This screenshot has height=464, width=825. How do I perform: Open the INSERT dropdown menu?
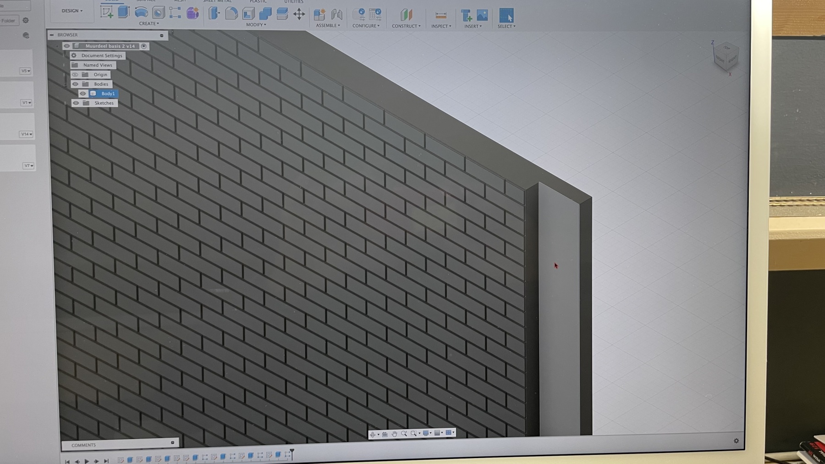pos(473,27)
